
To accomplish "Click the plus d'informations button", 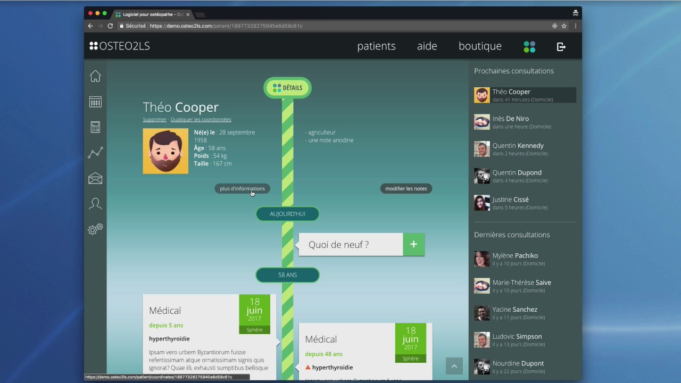I will [242, 188].
